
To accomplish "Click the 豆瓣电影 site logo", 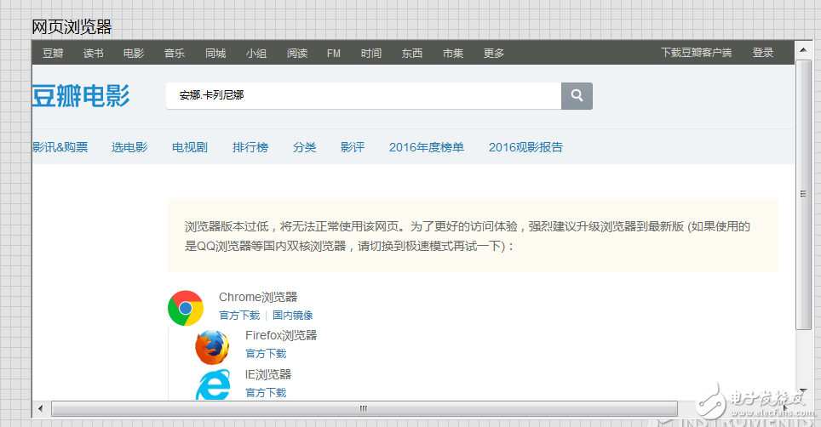I will 81,95.
